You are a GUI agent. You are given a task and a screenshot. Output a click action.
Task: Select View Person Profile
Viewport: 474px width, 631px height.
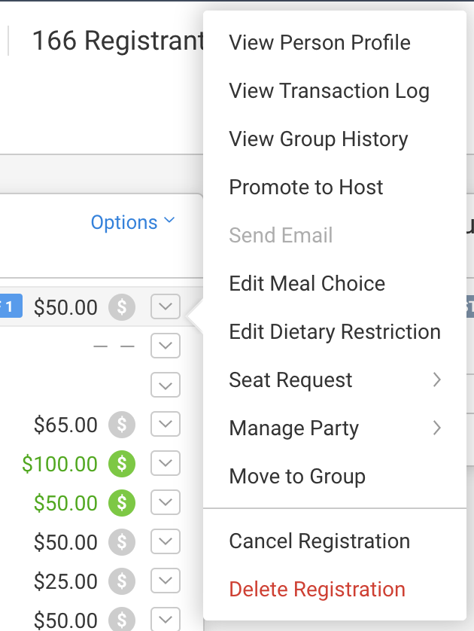point(320,43)
